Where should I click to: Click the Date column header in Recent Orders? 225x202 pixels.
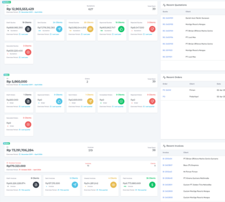pyautogui.click(x=219, y=84)
